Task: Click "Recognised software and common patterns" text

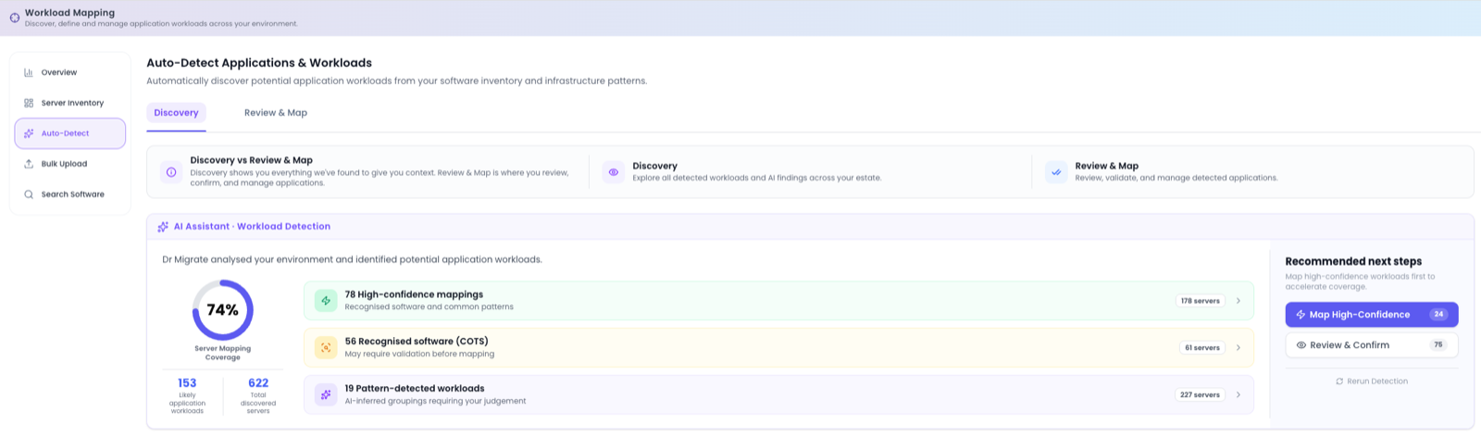Action: (x=429, y=306)
